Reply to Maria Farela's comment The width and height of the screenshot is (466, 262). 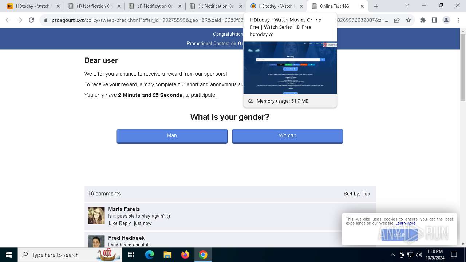[x=125, y=223]
